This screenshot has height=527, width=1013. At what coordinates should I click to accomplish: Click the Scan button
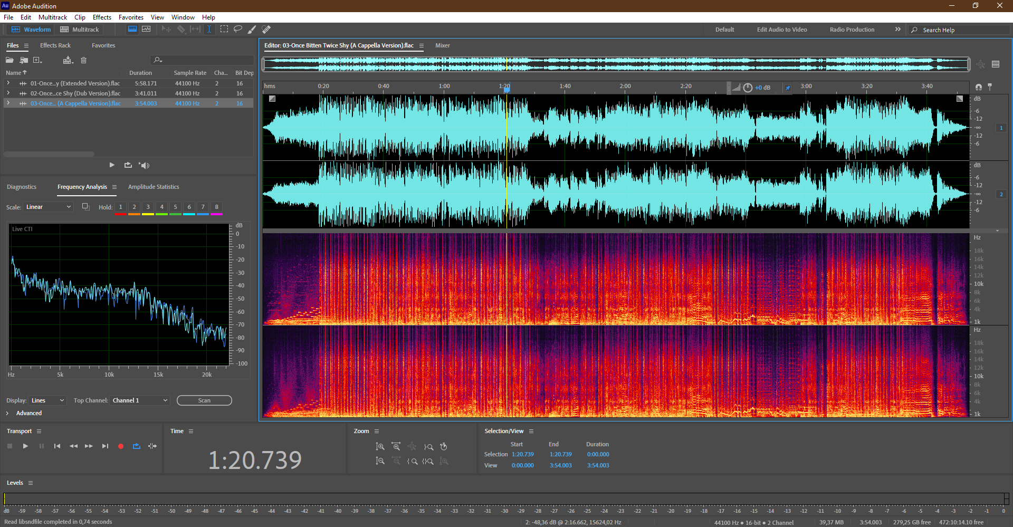click(x=204, y=400)
